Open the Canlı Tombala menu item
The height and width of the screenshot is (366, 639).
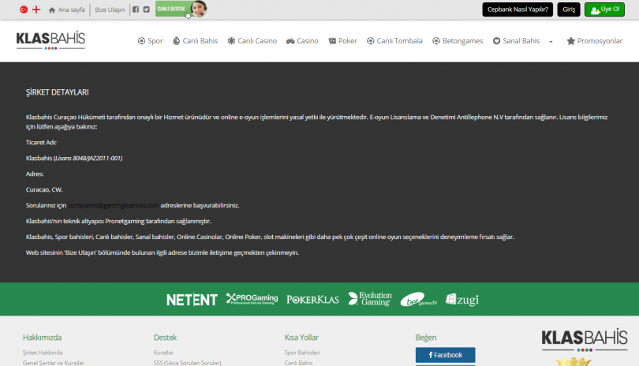pos(394,41)
